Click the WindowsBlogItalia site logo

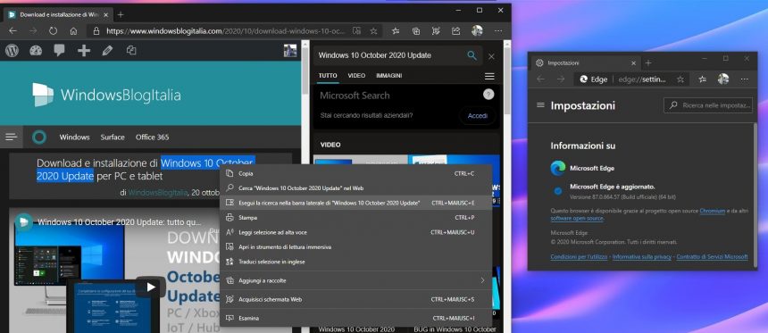(x=107, y=95)
